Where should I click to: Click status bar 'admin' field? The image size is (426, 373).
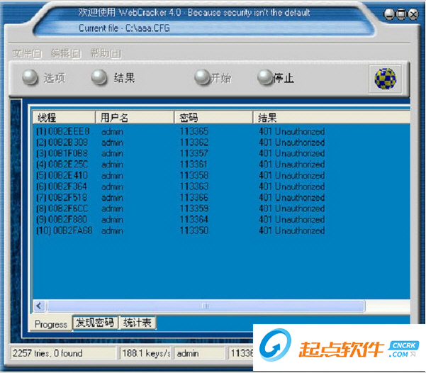[199, 353]
